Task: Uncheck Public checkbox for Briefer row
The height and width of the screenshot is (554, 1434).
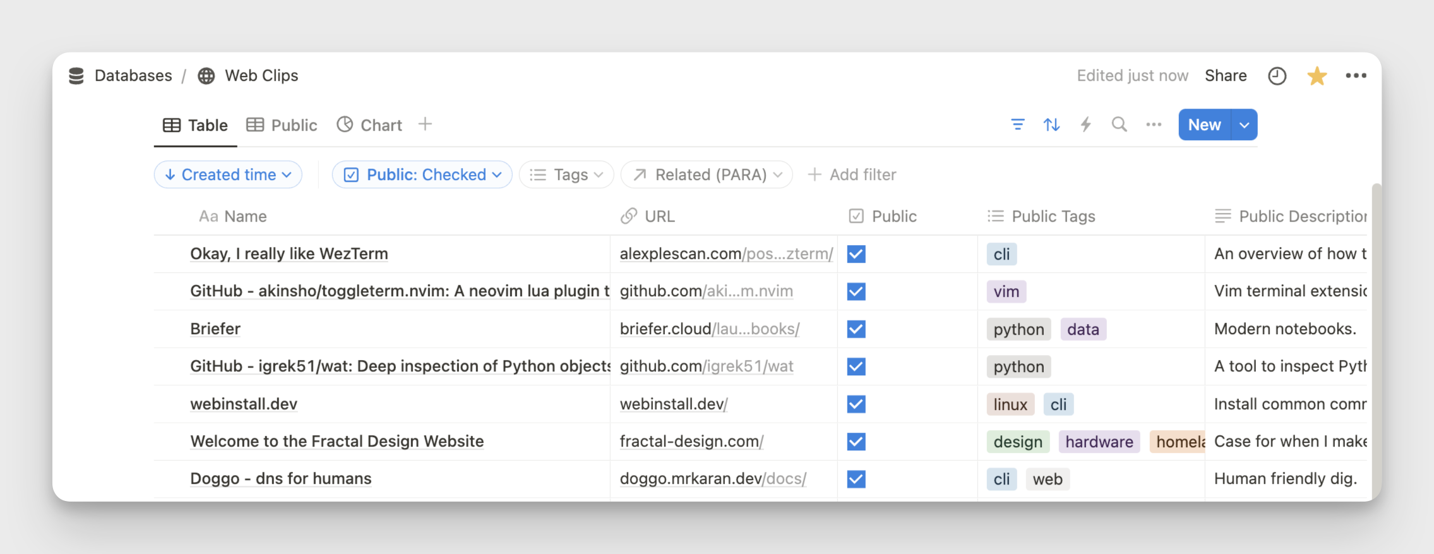Action: [x=856, y=329]
